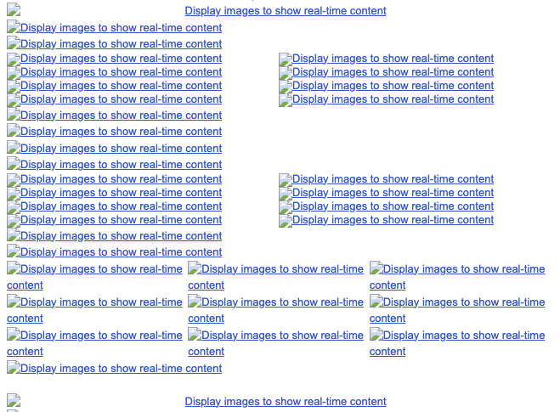Open link text in bottom-center three-column grid cell

(282, 336)
